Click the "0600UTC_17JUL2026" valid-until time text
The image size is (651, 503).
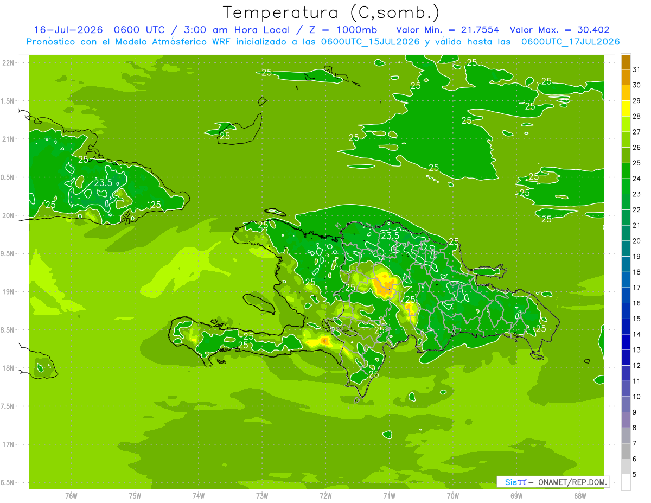(570, 42)
